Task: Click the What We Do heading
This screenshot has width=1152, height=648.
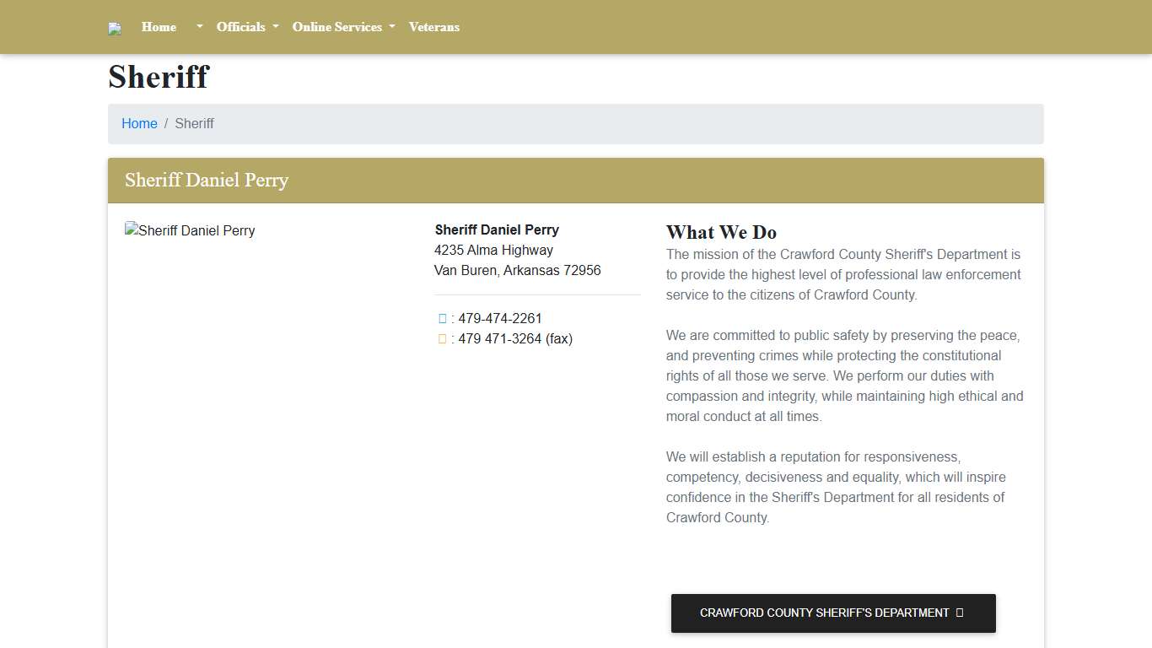Action: (x=721, y=232)
